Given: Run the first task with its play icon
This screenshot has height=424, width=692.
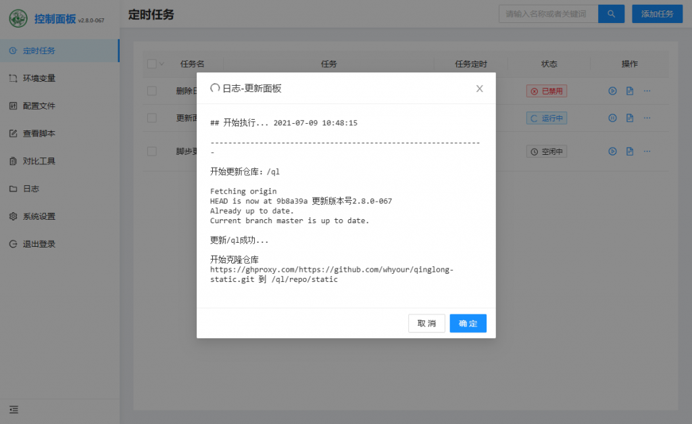Looking at the screenshot, I should 612,91.
